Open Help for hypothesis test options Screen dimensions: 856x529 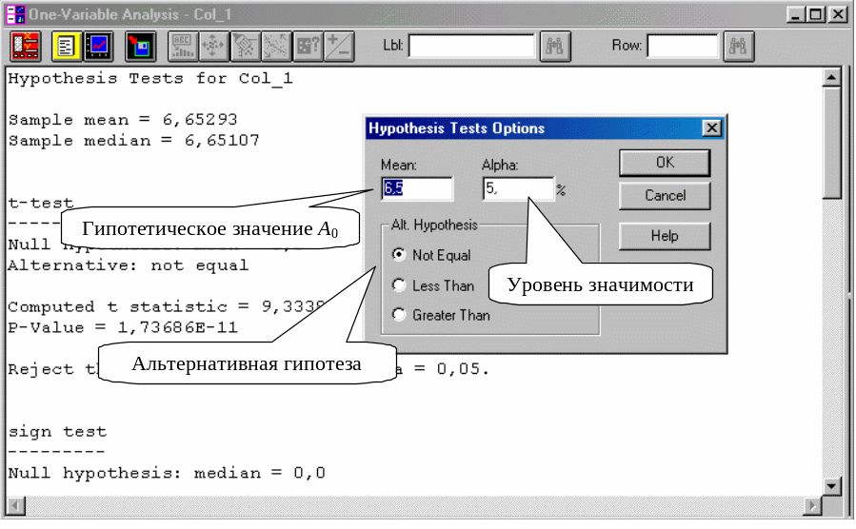(x=665, y=235)
